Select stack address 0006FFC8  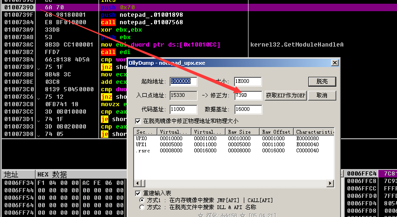[362, 181]
